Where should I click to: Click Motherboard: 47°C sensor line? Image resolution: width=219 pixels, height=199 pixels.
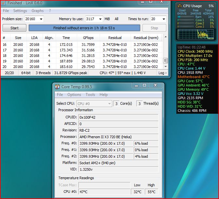[x=194, y=77]
